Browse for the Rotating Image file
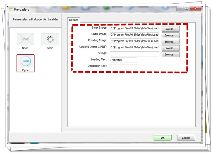This screenshot has height=153, width=213. point(170,42)
